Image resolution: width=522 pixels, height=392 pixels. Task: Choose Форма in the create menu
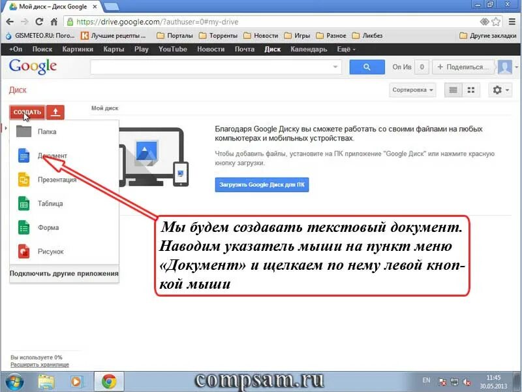tap(64, 227)
